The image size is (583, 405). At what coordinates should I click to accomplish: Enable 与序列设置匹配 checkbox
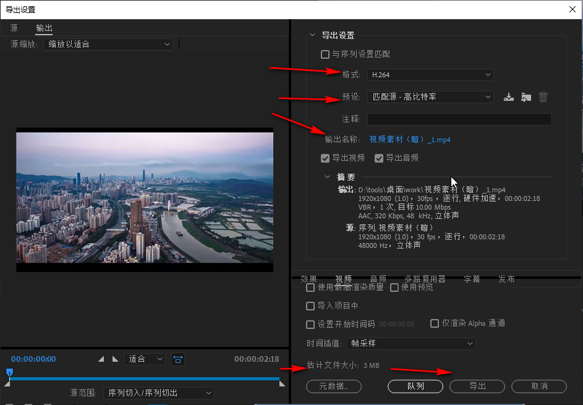point(325,54)
